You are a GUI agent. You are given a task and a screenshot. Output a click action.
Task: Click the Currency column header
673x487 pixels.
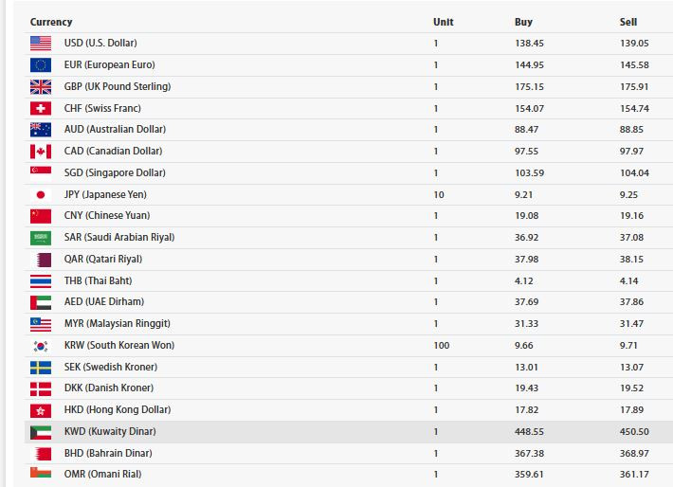click(x=51, y=22)
